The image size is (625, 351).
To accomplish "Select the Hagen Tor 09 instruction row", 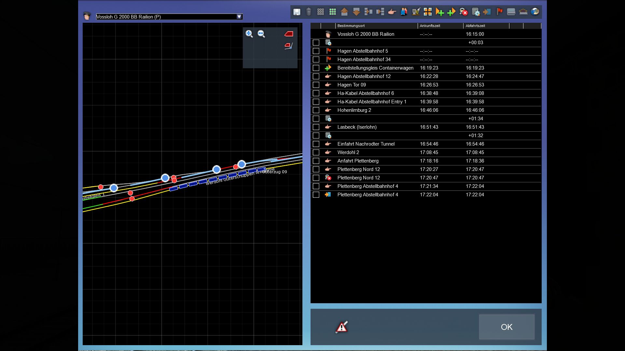I will coord(352,85).
